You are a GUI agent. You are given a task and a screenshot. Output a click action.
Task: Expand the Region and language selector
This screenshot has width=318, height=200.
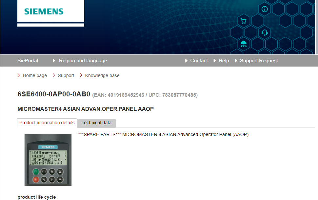pyautogui.click(x=83, y=61)
